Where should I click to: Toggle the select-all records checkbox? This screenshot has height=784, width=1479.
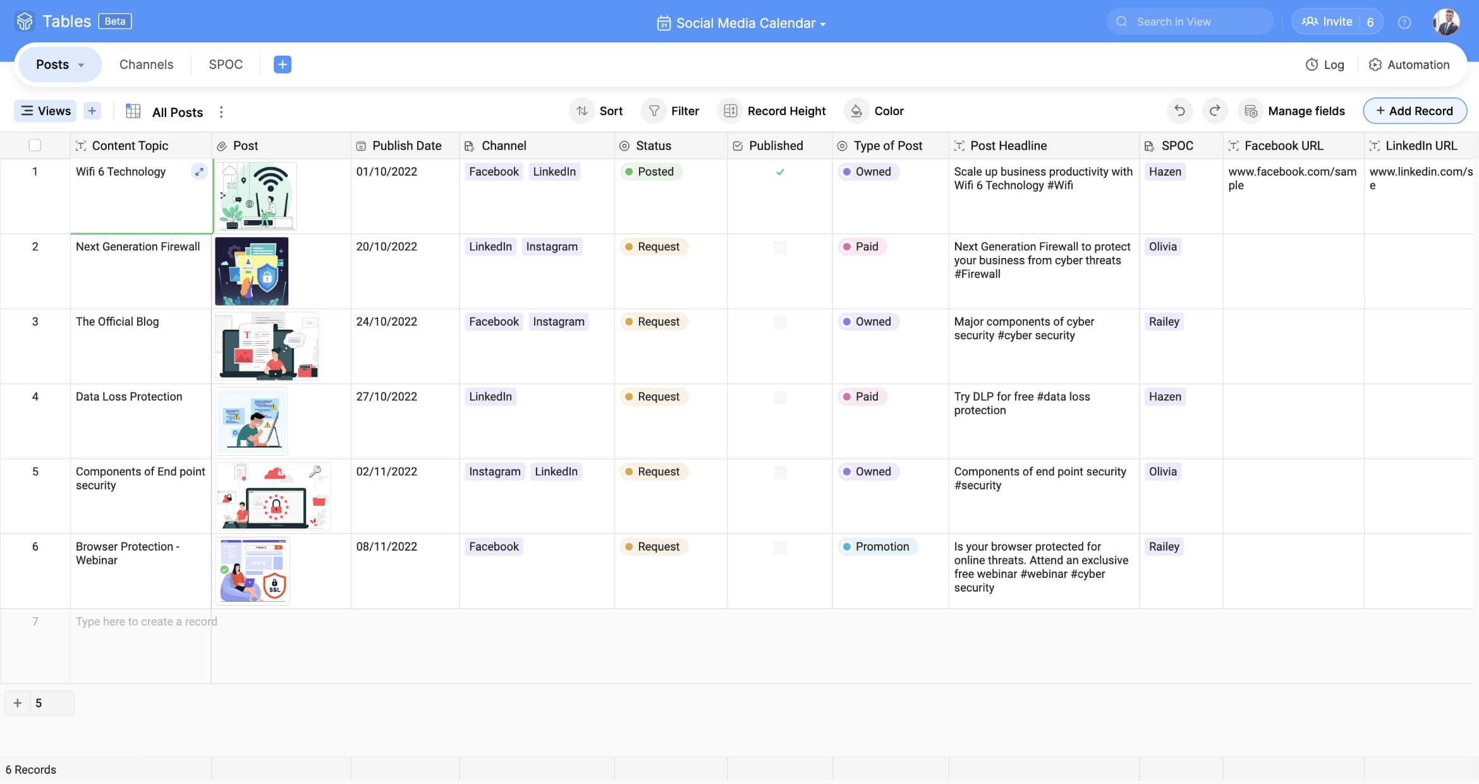coord(35,145)
